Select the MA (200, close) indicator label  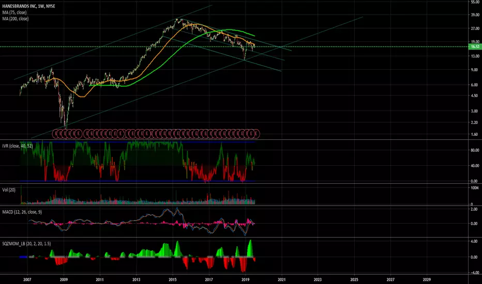[x=16, y=19]
